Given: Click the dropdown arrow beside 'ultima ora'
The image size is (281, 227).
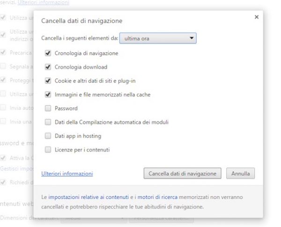Looking at the screenshot, I should (x=191, y=38).
